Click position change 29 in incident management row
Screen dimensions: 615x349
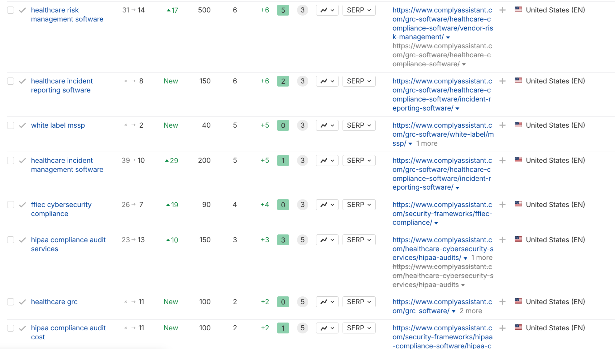tap(171, 161)
